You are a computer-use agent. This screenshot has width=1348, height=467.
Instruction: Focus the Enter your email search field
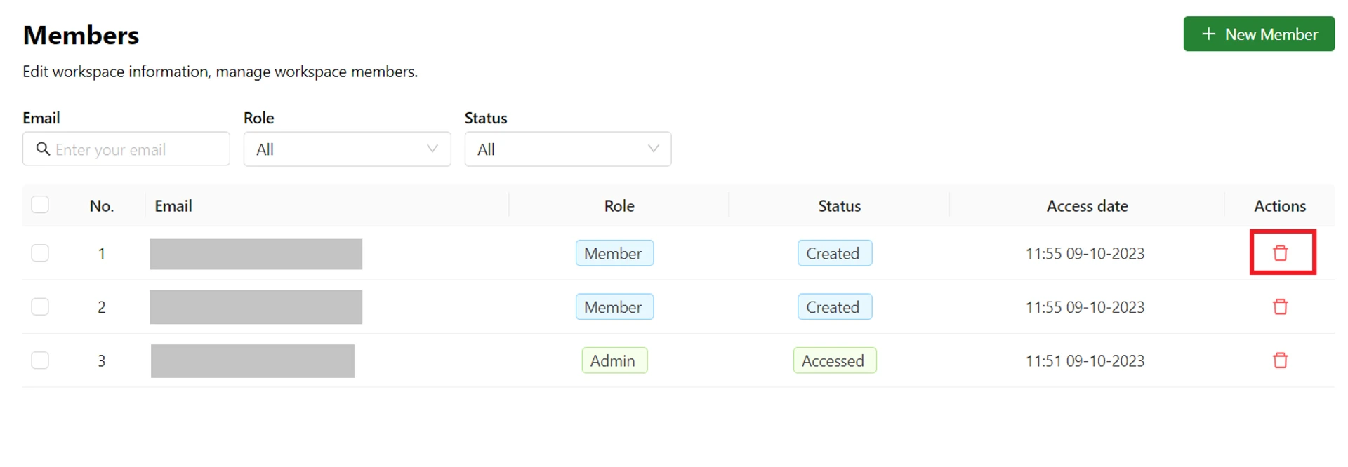(x=126, y=149)
